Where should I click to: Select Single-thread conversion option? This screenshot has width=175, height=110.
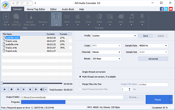80,72
